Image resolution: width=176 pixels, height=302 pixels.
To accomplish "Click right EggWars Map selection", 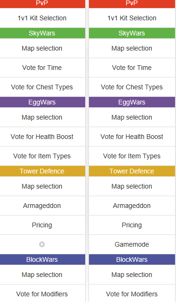I will point(132,117).
